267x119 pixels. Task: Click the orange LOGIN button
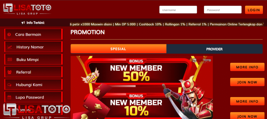pyautogui.click(x=254, y=10)
